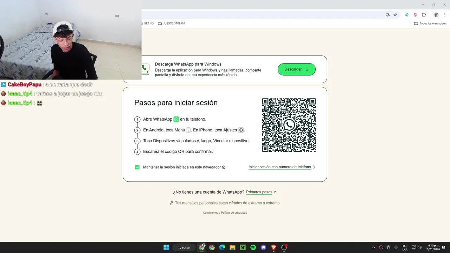Click the Android Menú three-dots icon
This screenshot has width=450, height=253.
[x=188, y=130]
